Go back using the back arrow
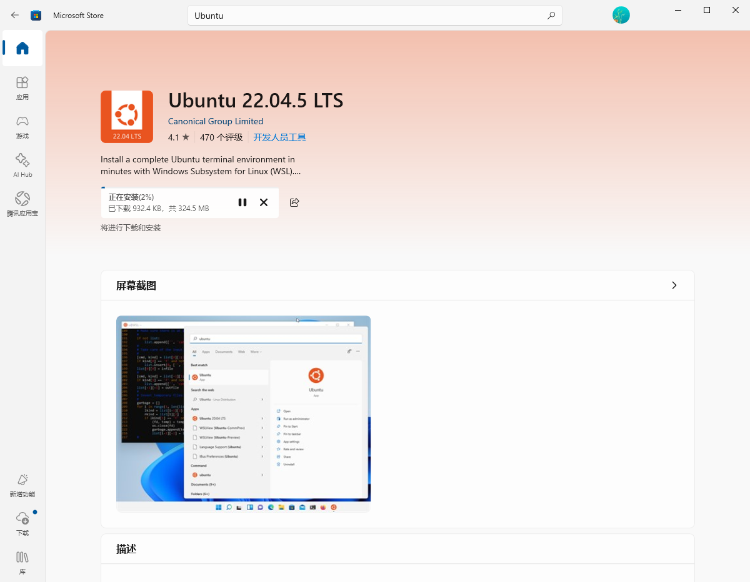This screenshot has width=750, height=582. (x=15, y=15)
